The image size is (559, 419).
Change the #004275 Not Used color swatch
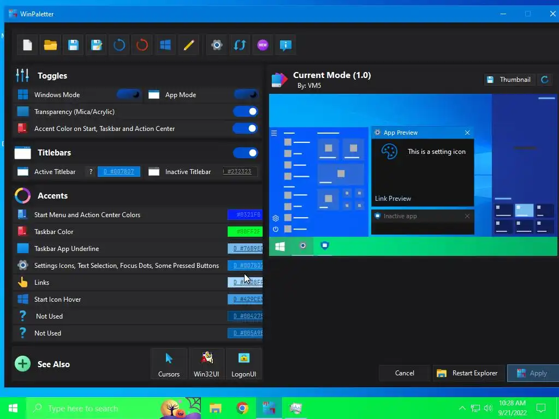245,316
